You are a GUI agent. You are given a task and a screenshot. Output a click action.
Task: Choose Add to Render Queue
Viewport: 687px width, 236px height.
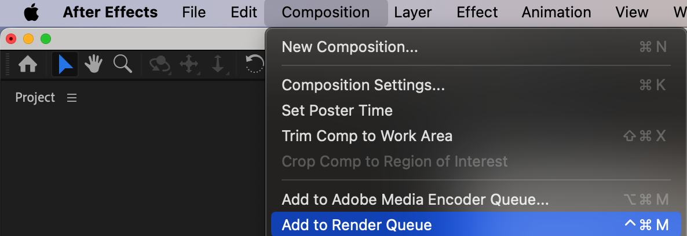click(356, 225)
